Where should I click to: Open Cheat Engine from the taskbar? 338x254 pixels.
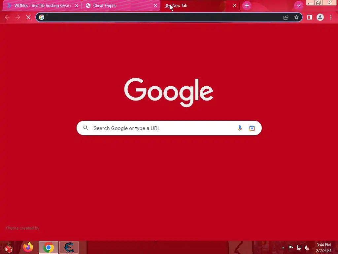(69, 247)
